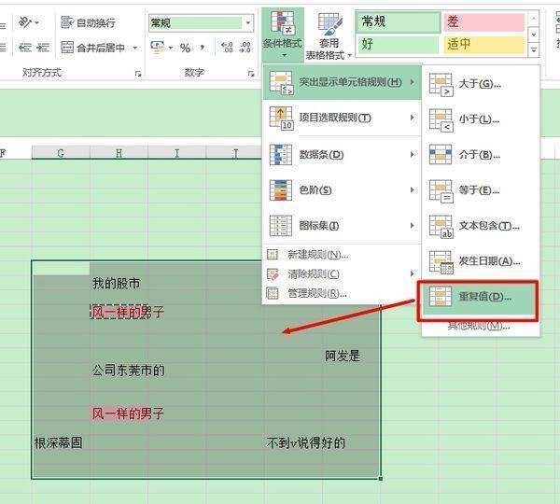This screenshot has width=560, height=504.
Task: Open the 条件格式 conditional formatting button
Action: 283,35
